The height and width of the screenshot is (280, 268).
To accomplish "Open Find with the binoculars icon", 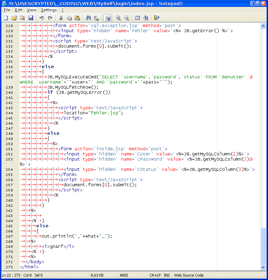I will [x=88, y=18].
